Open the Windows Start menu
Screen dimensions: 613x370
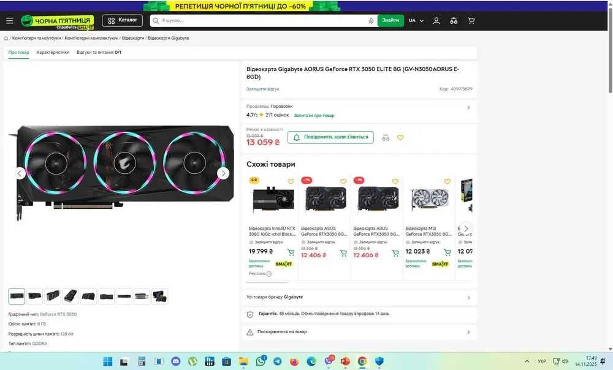click(x=107, y=361)
